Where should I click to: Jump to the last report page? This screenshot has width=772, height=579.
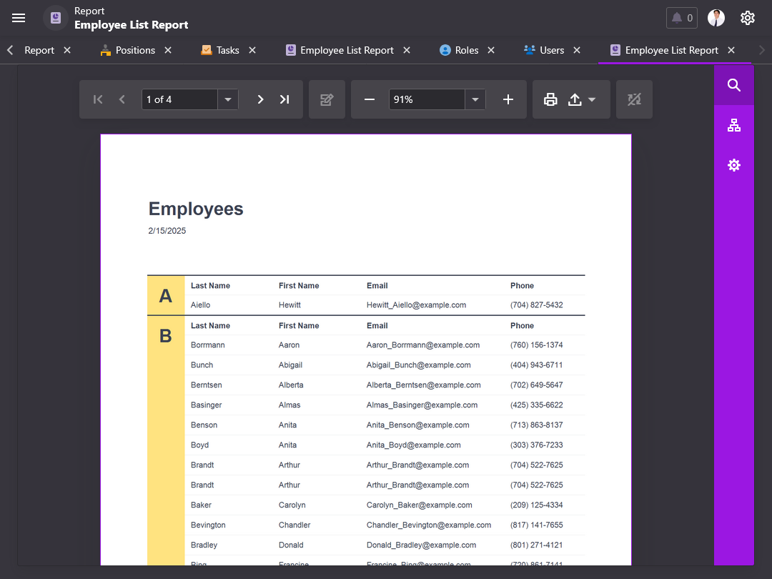point(284,99)
